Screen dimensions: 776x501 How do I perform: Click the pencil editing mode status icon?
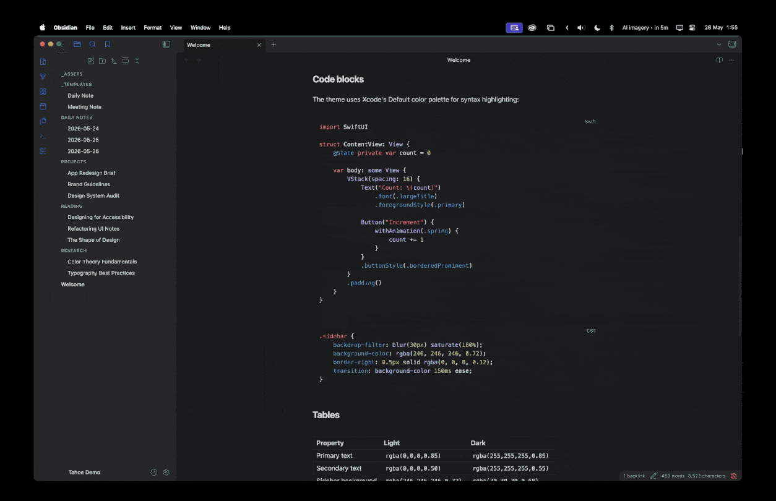tap(653, 476)
